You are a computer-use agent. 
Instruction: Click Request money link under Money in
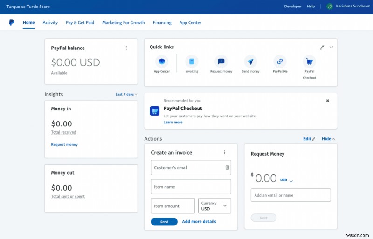pyautogui.click(x=64, y=144)
